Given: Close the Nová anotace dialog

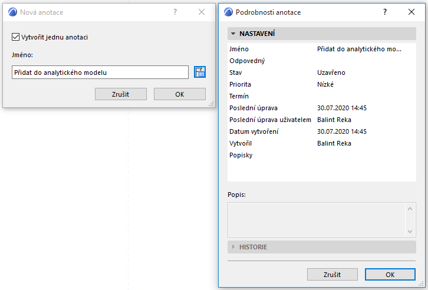Looking at the screenshot, I should point(202,12).
